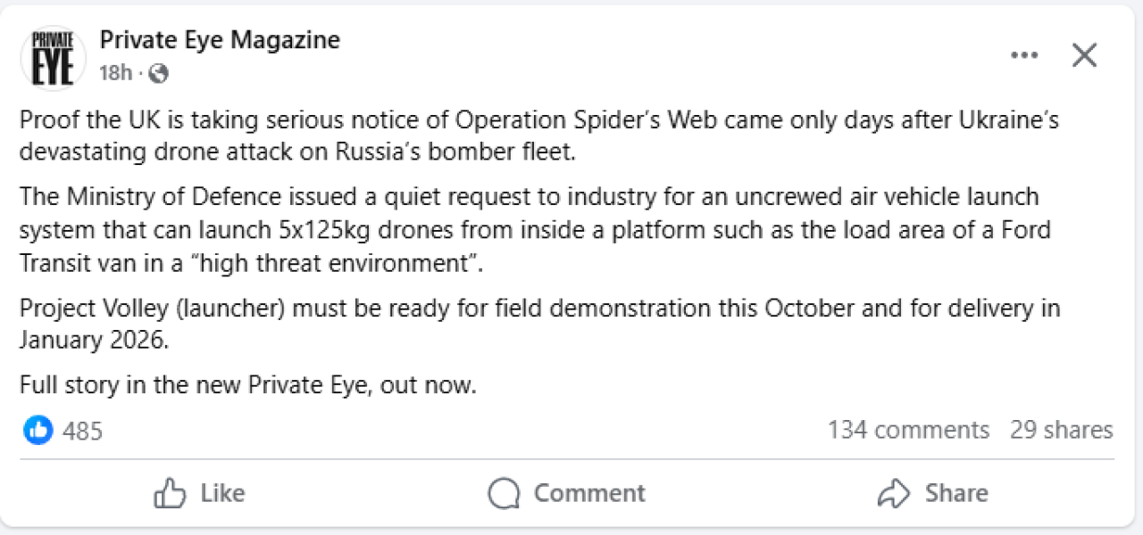Open the Private Eye Magazine page name
Image resolution: width=1143 pixels, height=535 pixels.
tap(220, 40)
